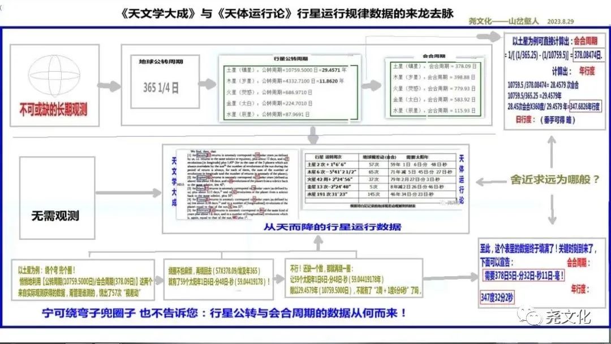The height and width of the screenshot is (344, 611).
Task: Select the 水星 公转周期=87.9691日 row
Action: (269, 114)
